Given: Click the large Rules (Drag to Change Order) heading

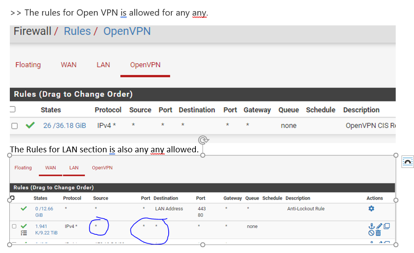Looking at the screenshot, I should (73, 94).
